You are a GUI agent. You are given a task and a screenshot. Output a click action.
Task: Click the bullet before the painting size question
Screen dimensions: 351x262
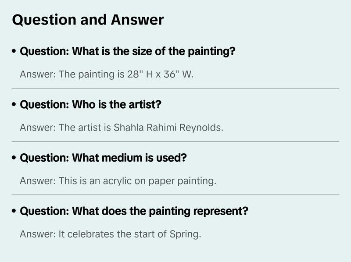click(x=14, y=52)
